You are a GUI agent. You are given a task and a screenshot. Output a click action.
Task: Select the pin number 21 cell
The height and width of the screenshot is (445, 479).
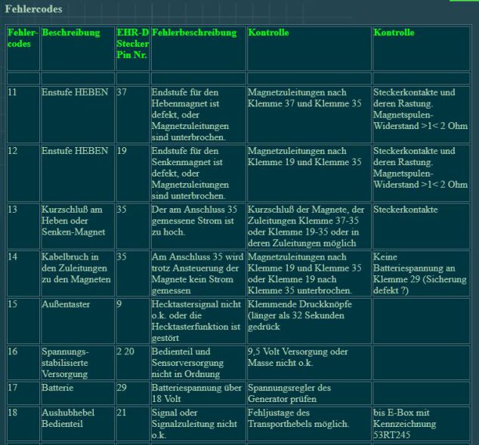pos(122,413)
